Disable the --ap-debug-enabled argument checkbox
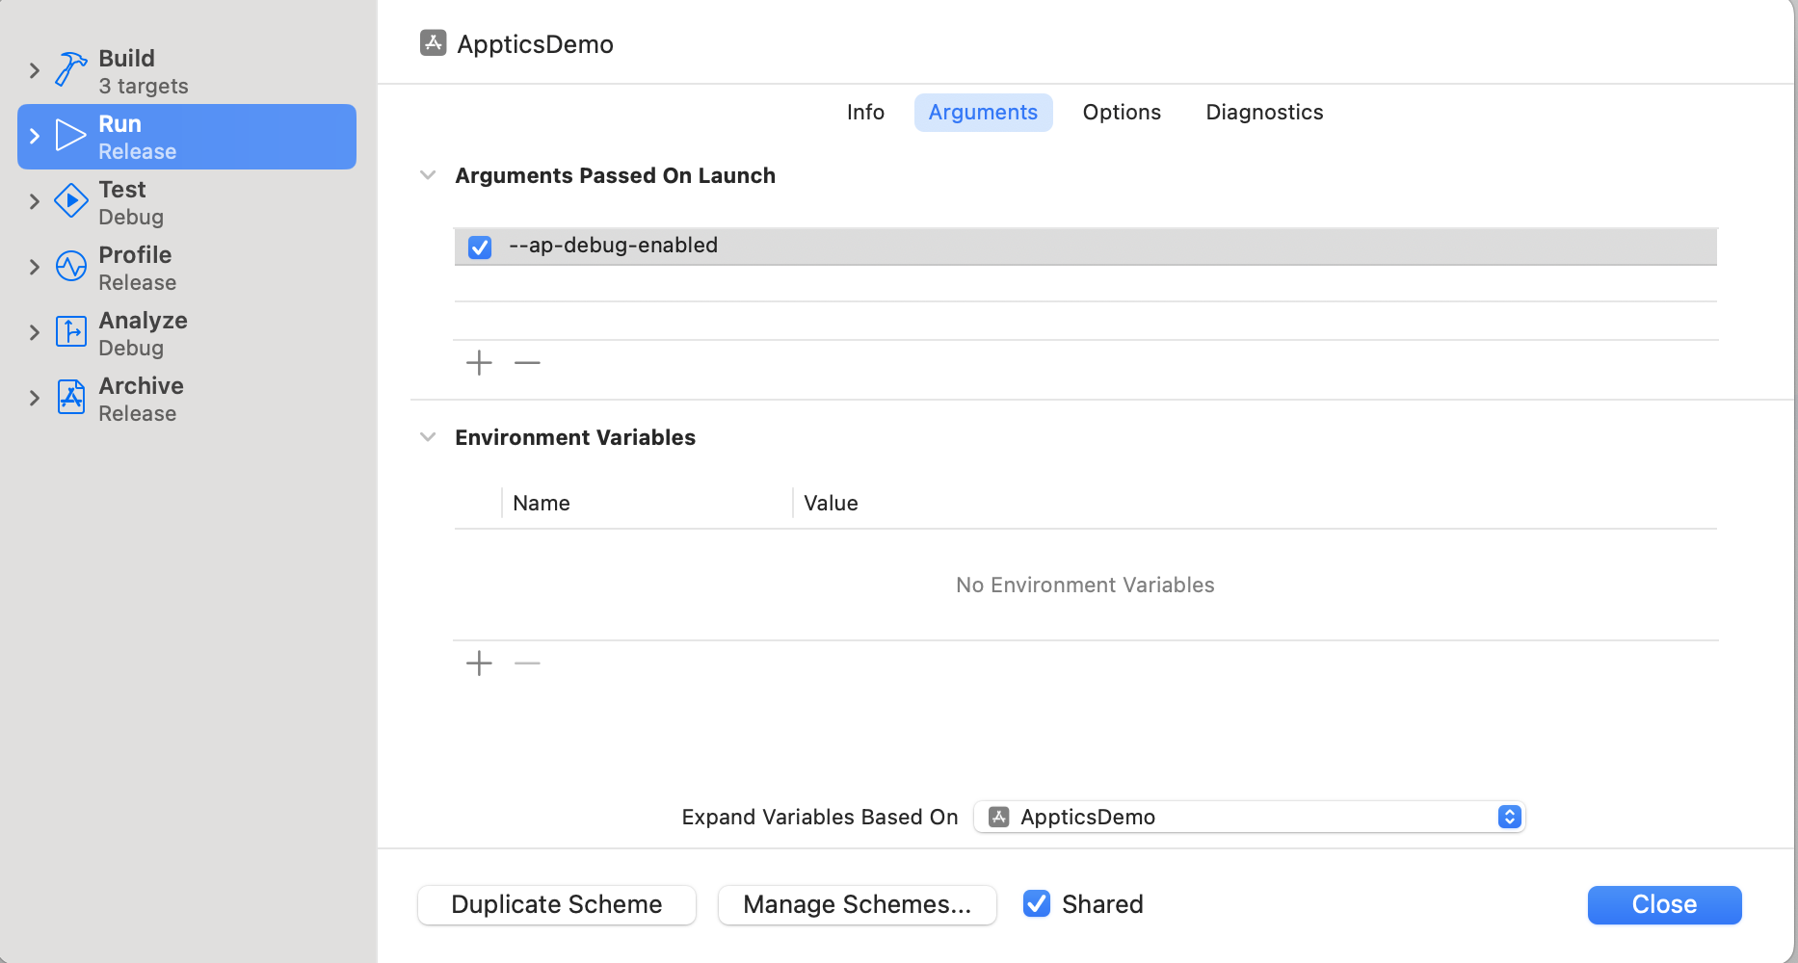Image resolution: width=1798 pixels, height=963 pixels. [480, 247]
